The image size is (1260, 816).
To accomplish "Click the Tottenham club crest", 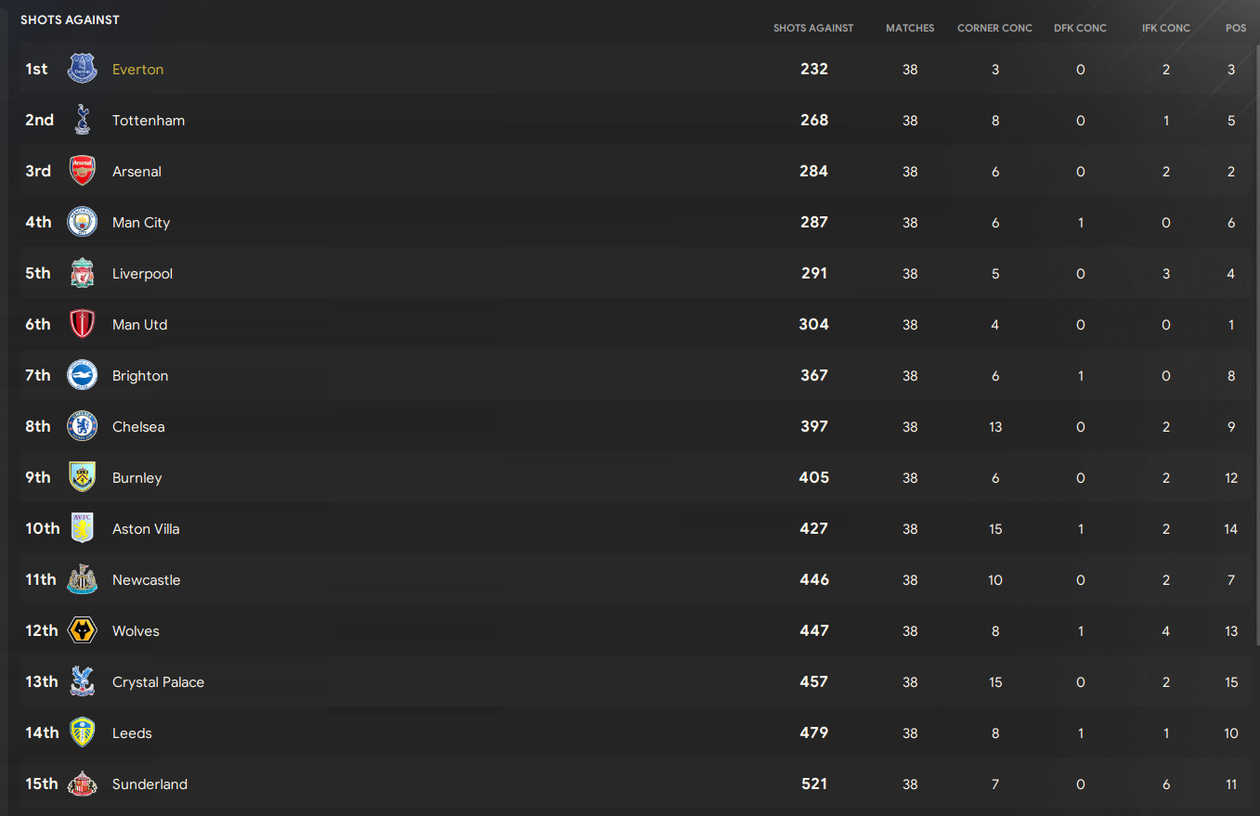I will pos(83,120).
